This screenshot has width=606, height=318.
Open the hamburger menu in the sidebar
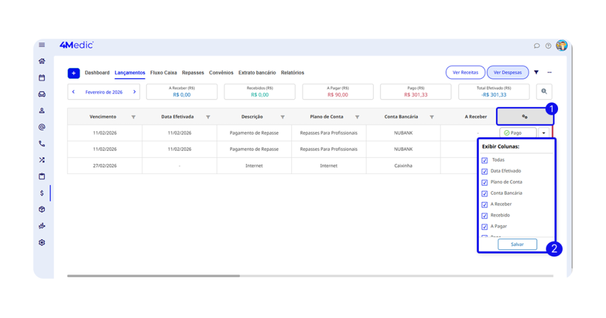[x=41, y=45]
